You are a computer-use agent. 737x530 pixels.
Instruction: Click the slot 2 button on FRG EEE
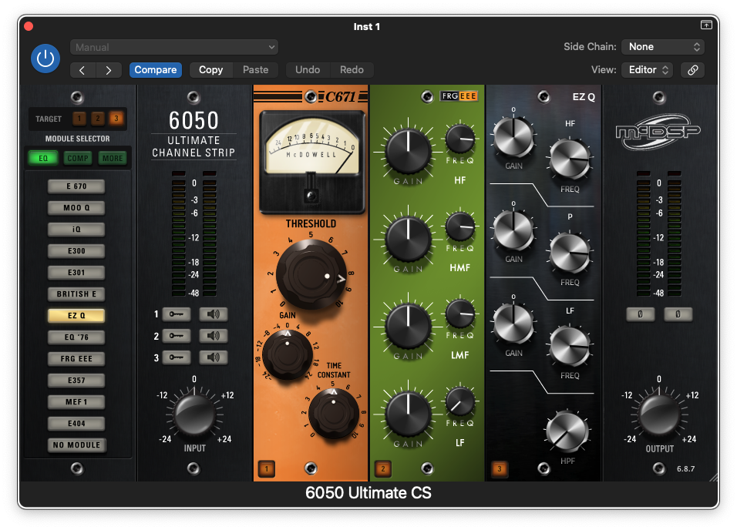(383, 469)
